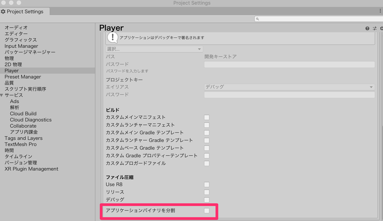The image size is (383, 221).
Task: Click the macOS zoom window button
Action: point(19,3)
